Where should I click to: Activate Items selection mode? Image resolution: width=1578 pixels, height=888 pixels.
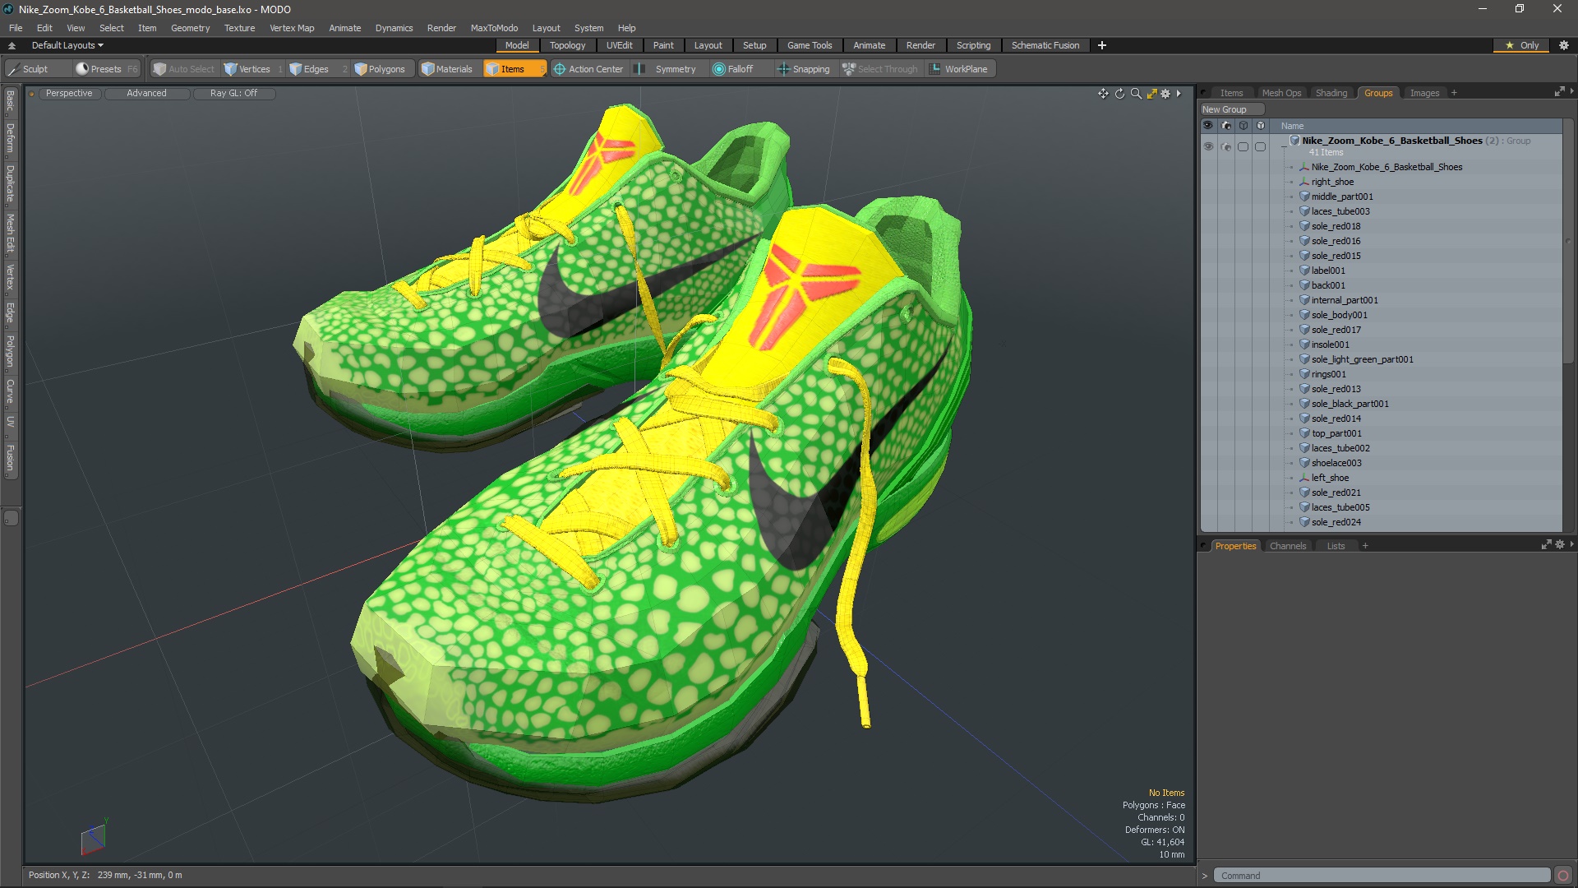[514, 69]
